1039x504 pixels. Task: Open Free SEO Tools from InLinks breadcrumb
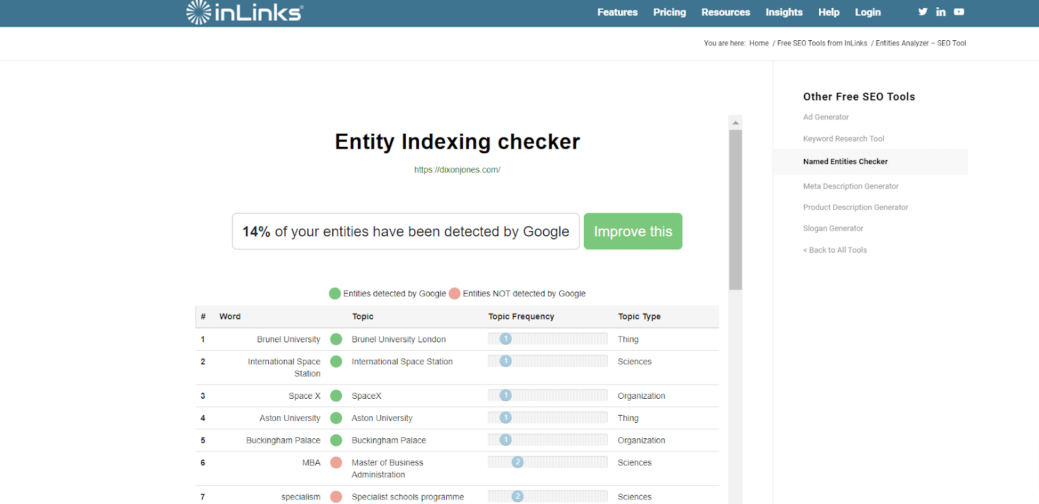point(822,44)
